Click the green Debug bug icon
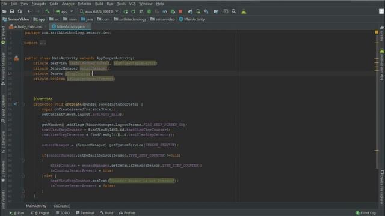The image size is (385, 216). point(149,11)
